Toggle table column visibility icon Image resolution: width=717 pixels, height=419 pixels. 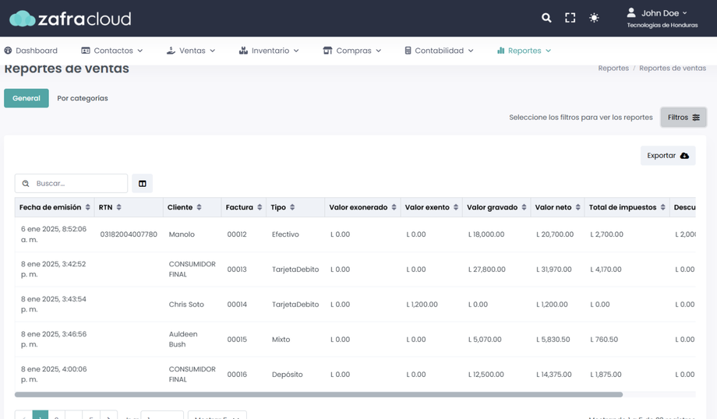(x=143, y=184)
